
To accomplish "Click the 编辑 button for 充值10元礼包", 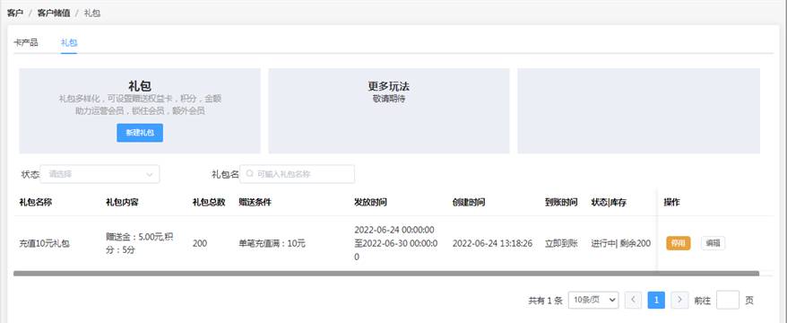I will (x=713, y=243).
